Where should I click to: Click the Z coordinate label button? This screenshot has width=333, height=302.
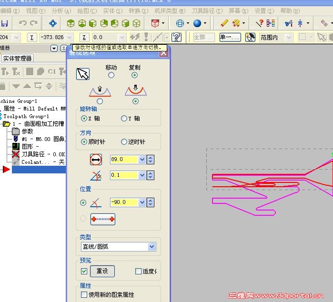84,38
